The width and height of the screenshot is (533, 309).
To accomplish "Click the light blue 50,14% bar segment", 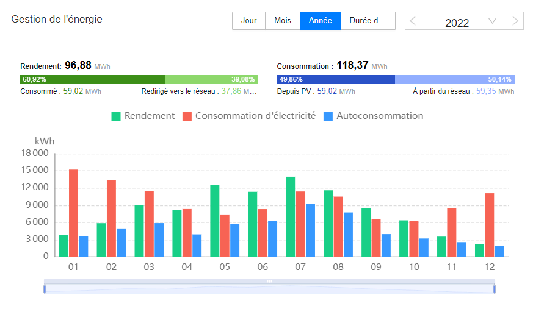I will [454, 79].
